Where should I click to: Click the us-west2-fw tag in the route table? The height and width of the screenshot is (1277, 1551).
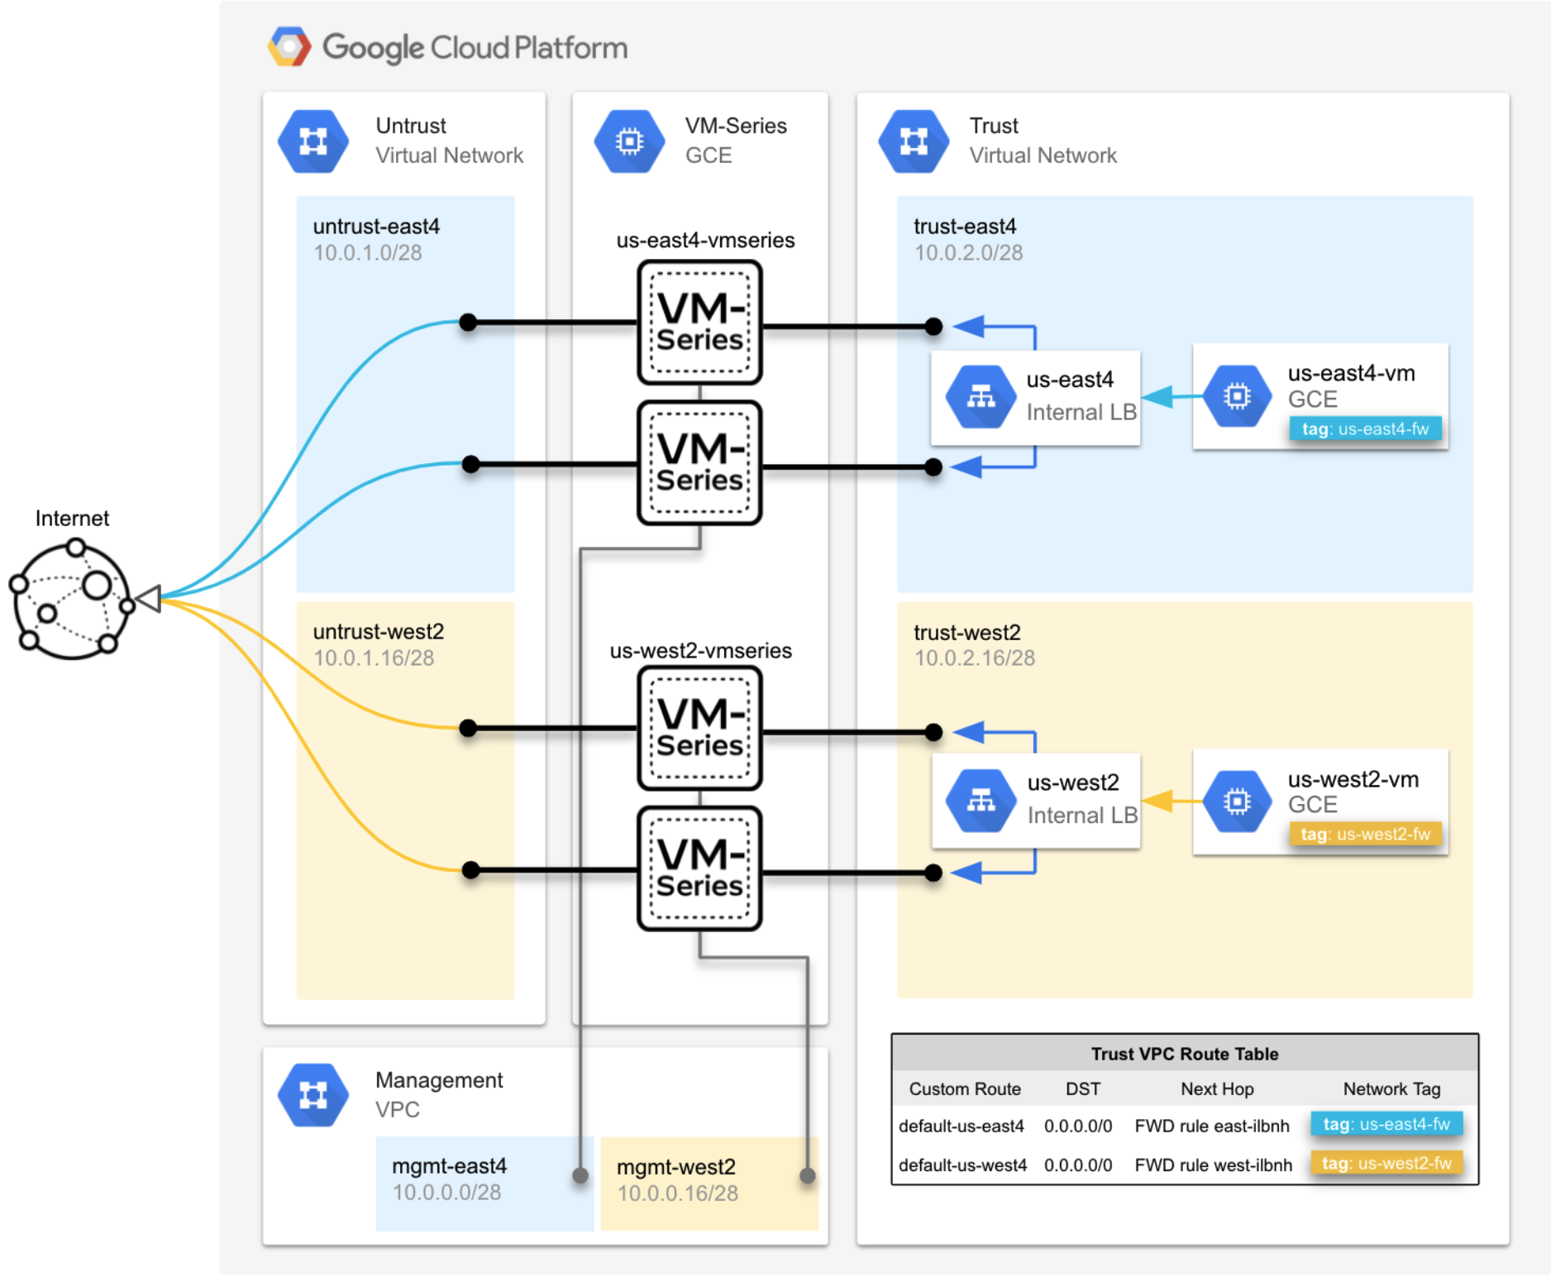point(1386,1163)
